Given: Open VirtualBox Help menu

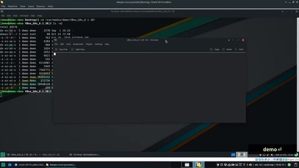Looking at the screenshot, I should (x=50, y=6).
